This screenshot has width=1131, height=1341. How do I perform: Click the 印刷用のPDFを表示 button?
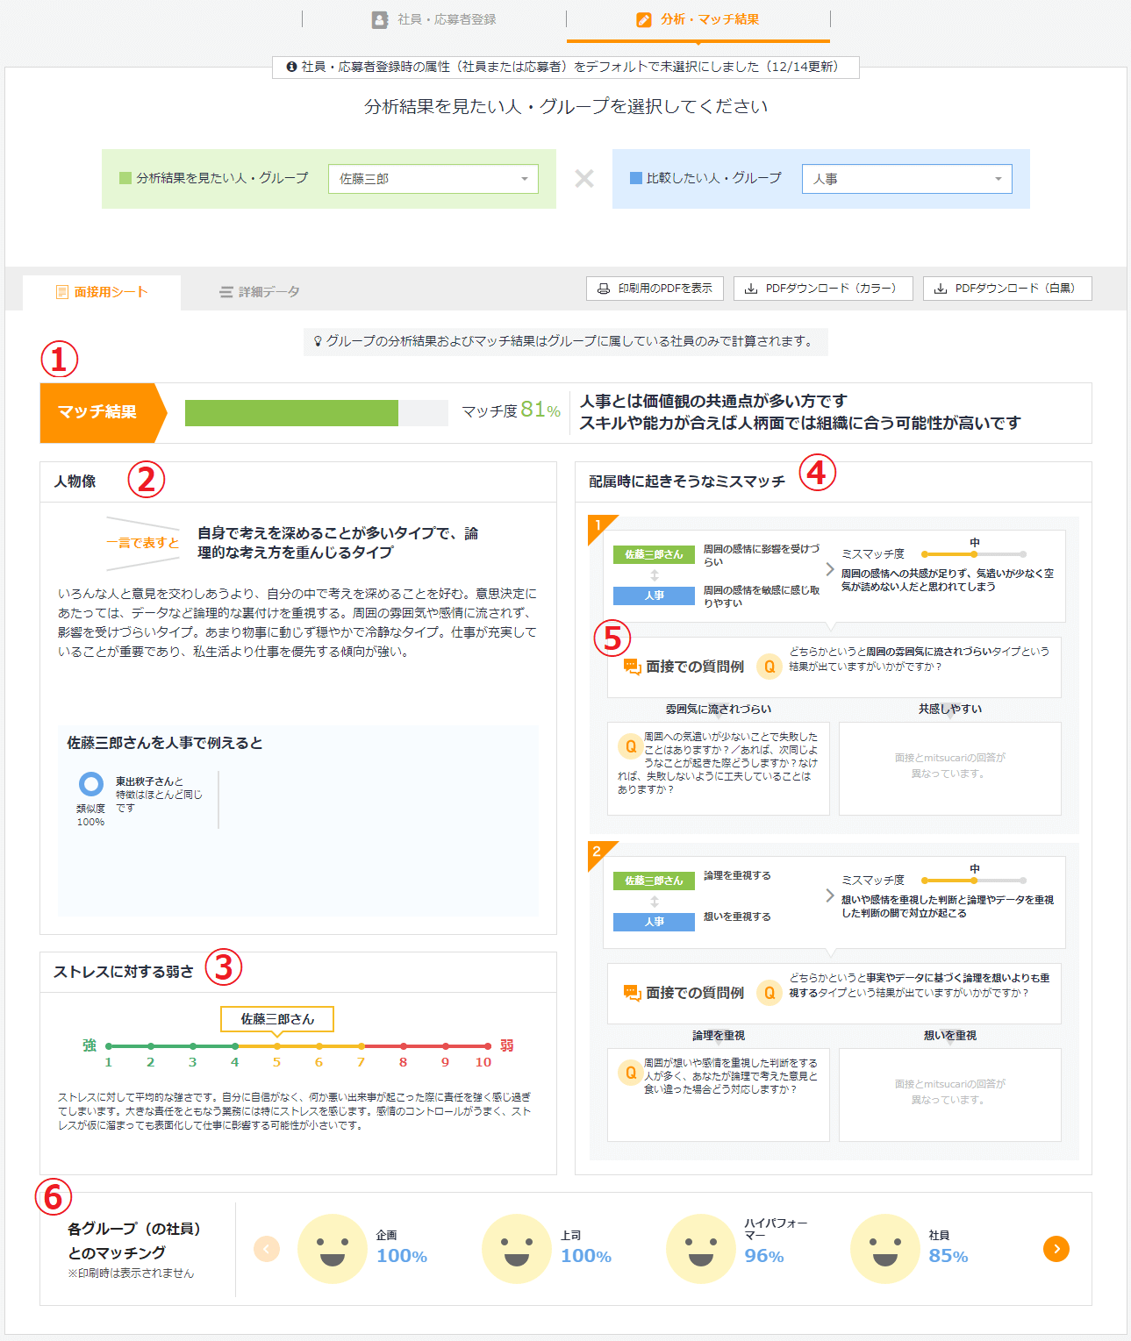coord(653,289)
